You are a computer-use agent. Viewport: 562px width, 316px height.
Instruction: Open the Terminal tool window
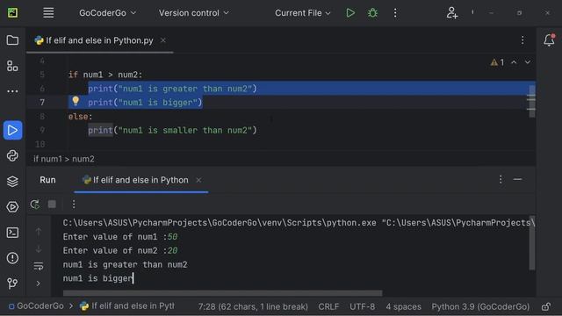pos(12,233)
